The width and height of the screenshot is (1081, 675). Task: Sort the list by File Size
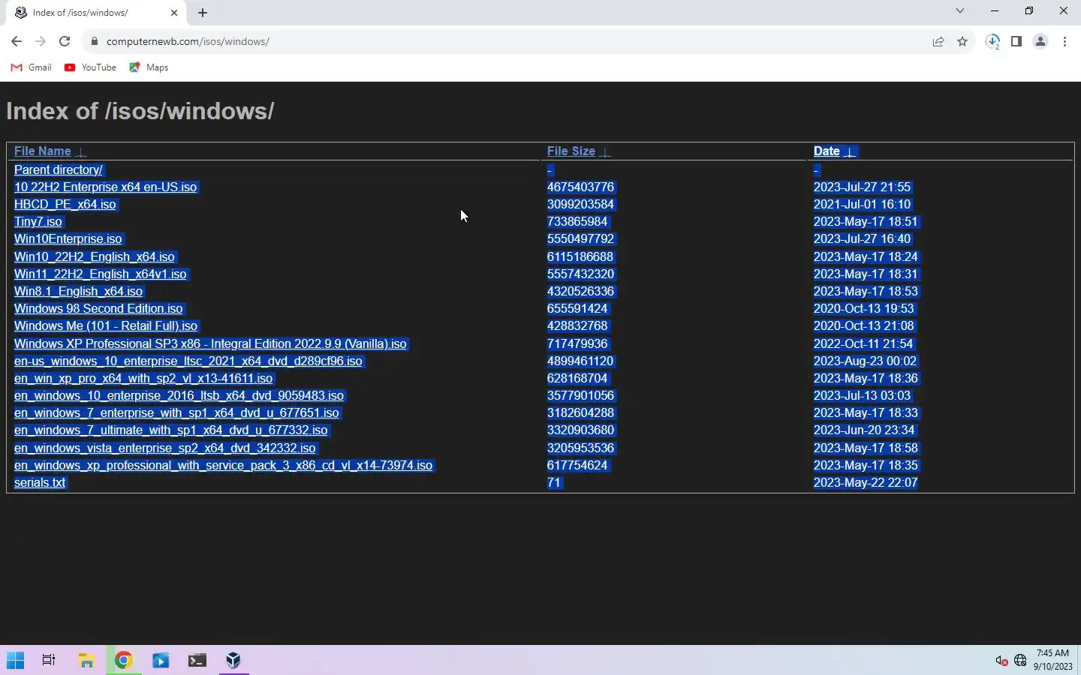tap(571, 151)
